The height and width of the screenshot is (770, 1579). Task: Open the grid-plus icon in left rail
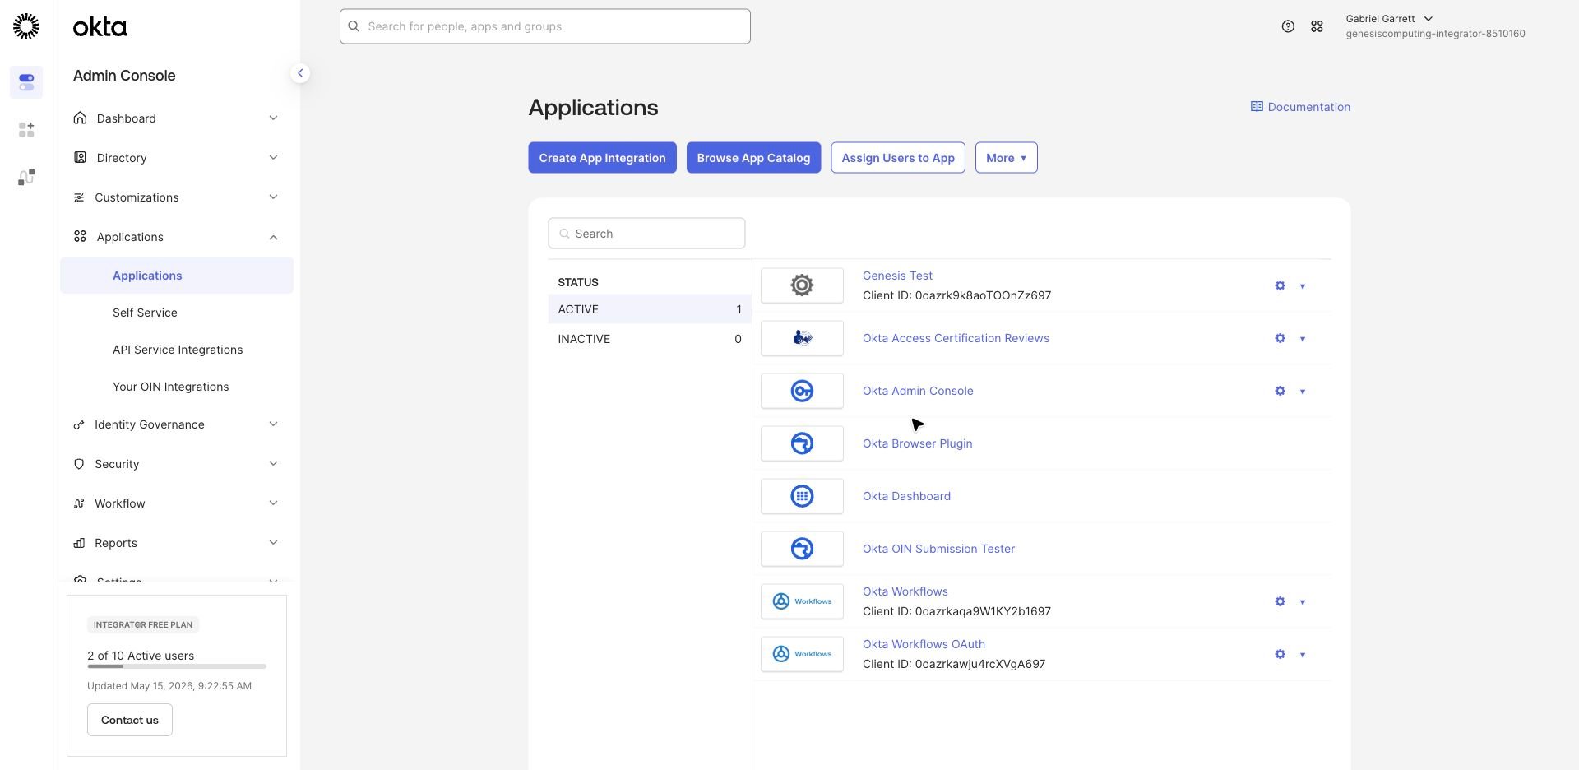pyautogui.click(x=26, y=130)
